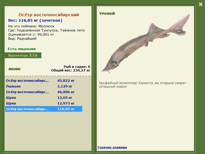Click the Есть лицензия label
Viewport: 205px width, 154px height.
pyautogui.click(x=22, y=49)
